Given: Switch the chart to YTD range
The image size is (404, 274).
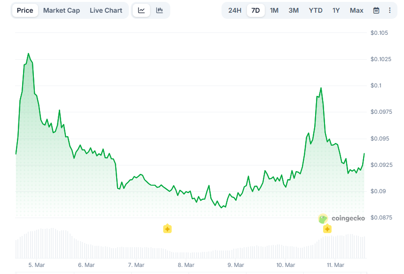Looking at the screenshot, I should click(x=316, y=10).
